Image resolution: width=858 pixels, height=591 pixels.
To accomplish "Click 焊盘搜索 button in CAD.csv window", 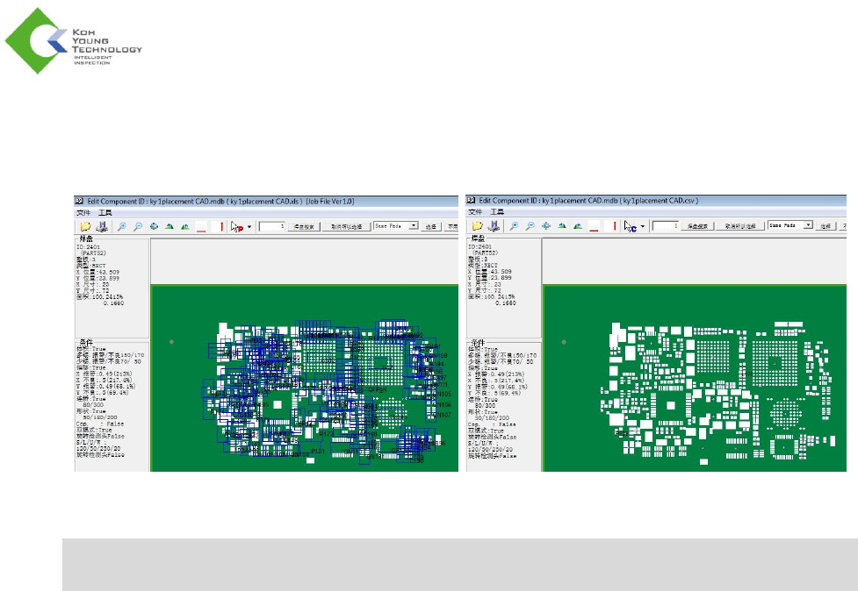I will pyautogui.click(x=697, y=226).
